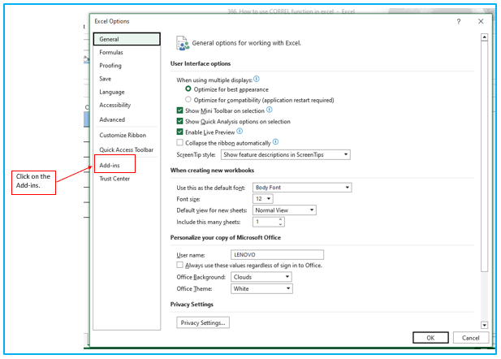Click the General options header icon
This screenshot has height=359, width=501.
pos(183,43)
